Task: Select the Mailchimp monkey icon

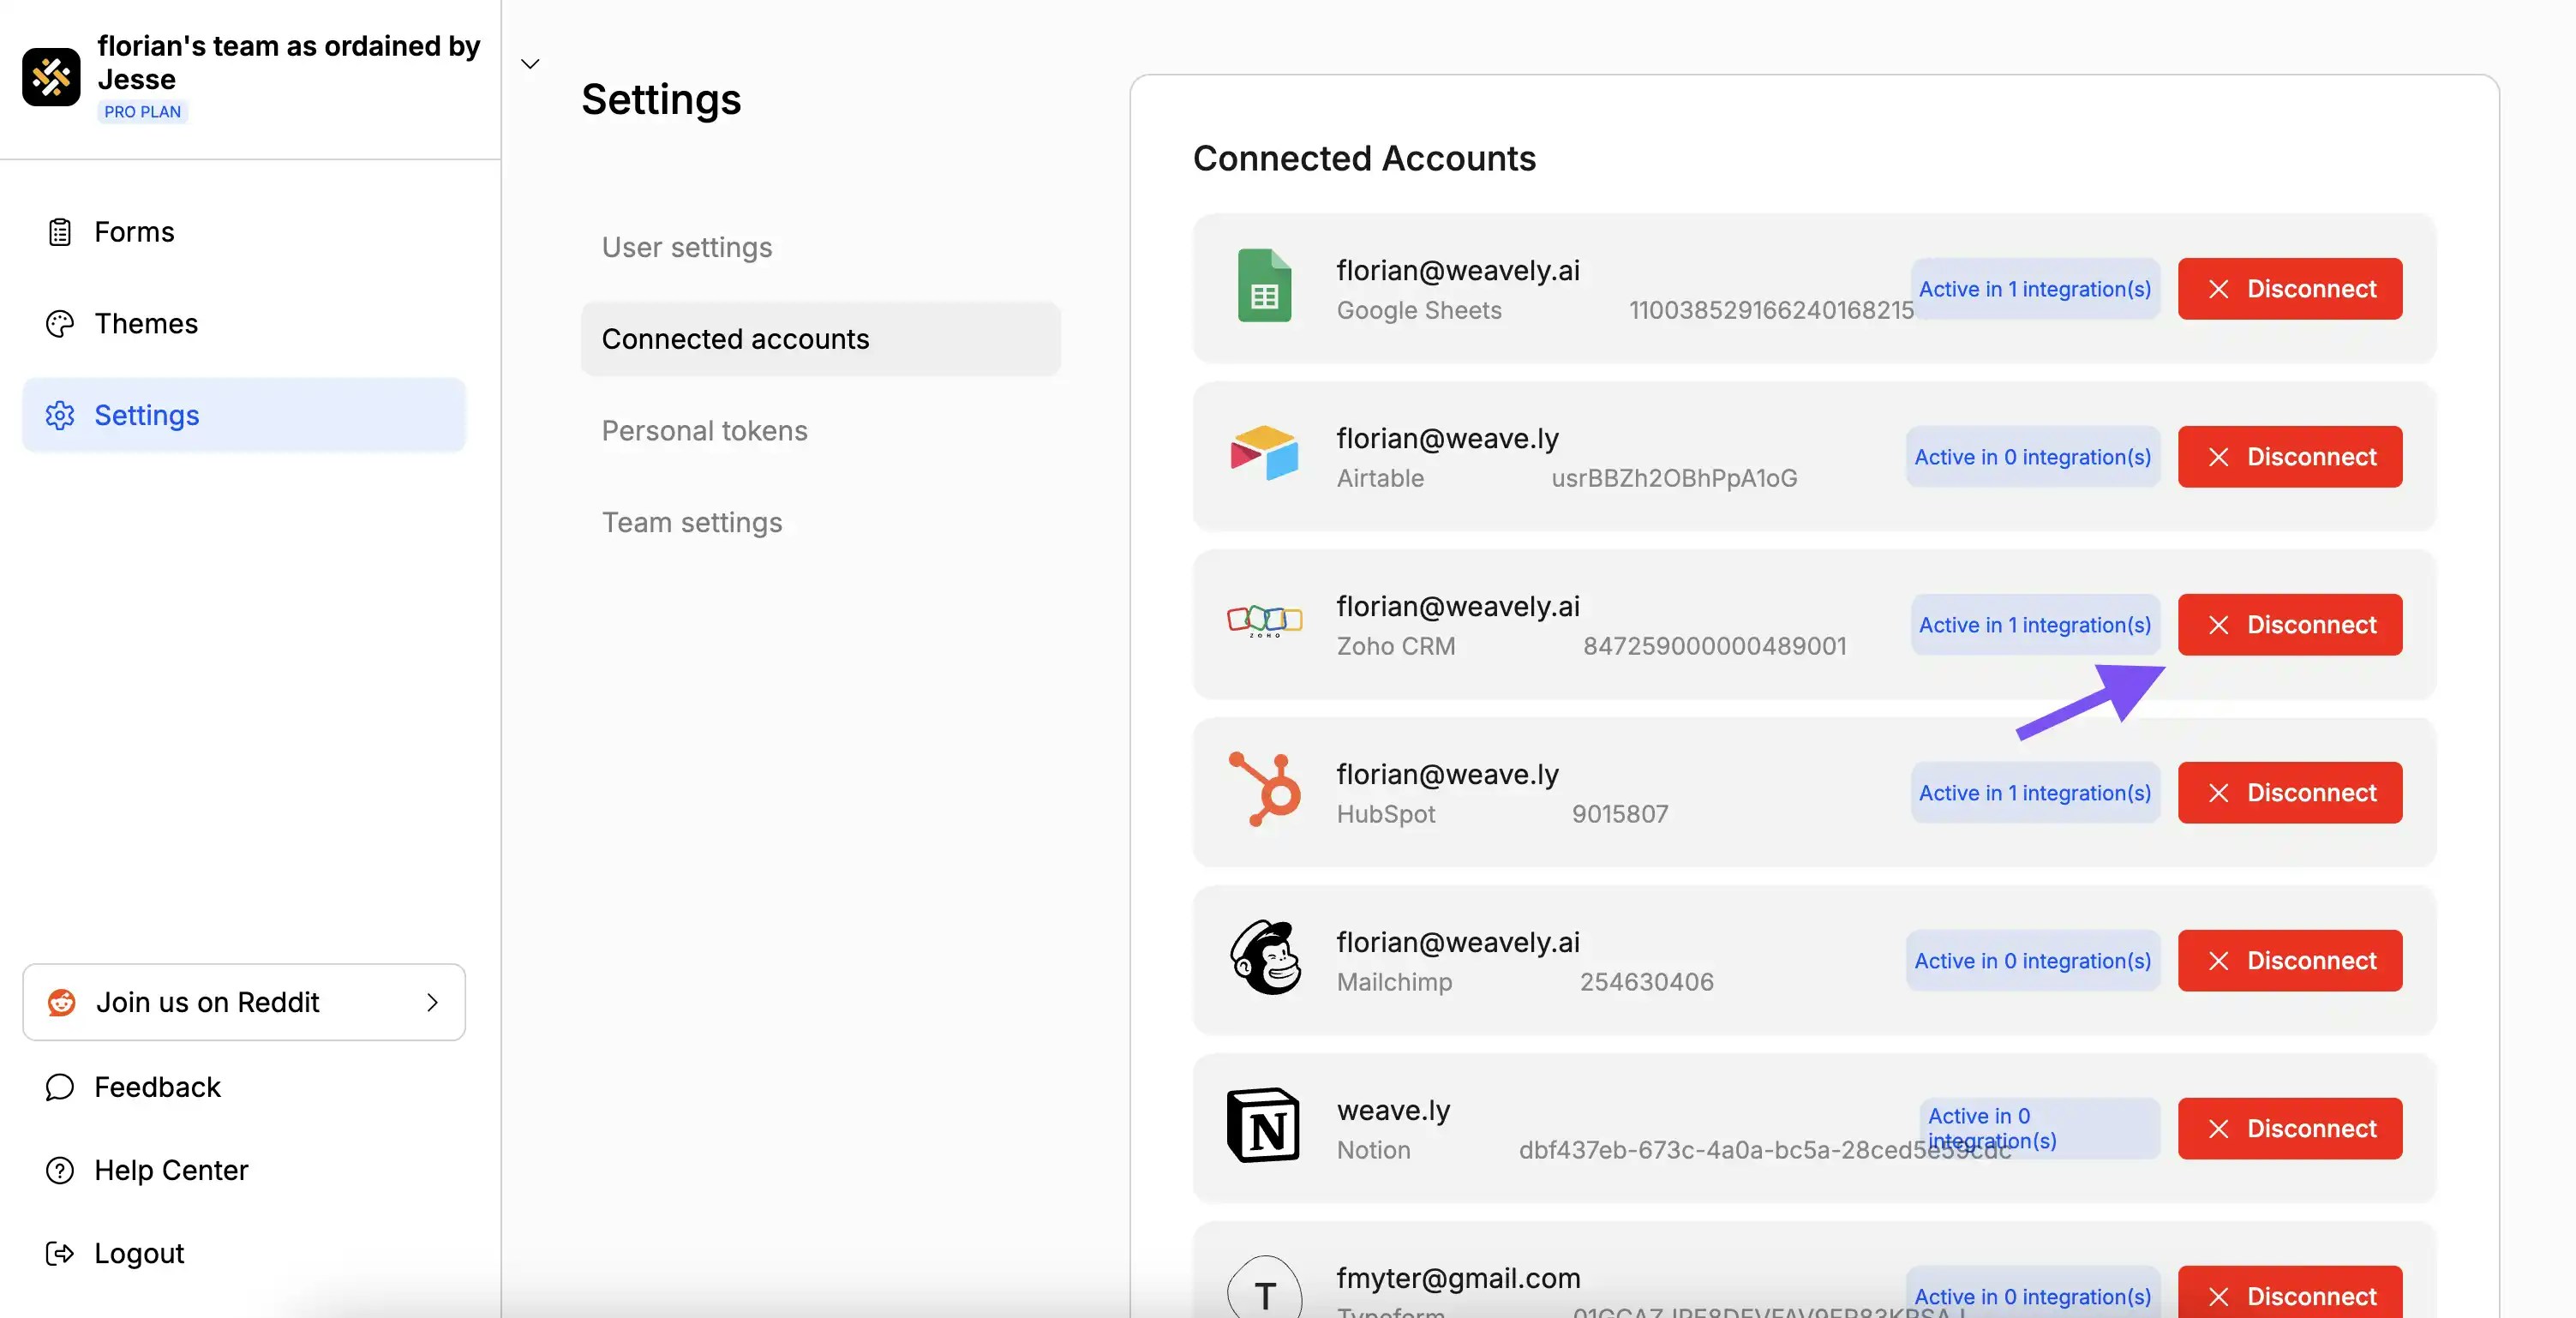Action: point(1263,959)
